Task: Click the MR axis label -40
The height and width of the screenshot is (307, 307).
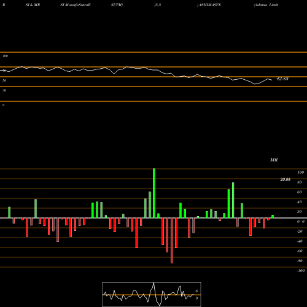Action: [x=300, y=241]
